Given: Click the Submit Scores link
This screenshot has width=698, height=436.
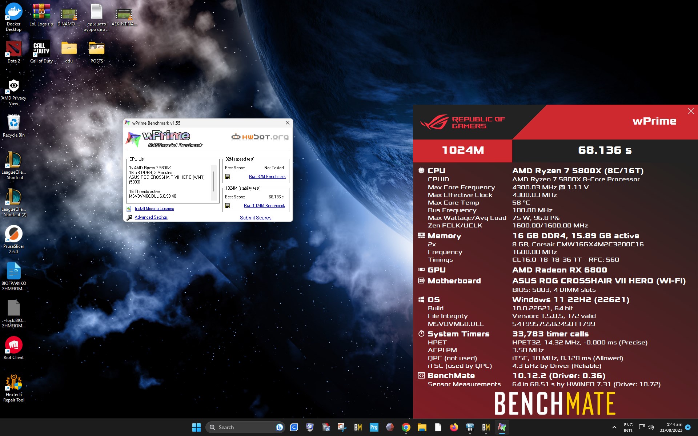Looking at the screenshot, I should (256, 218).
